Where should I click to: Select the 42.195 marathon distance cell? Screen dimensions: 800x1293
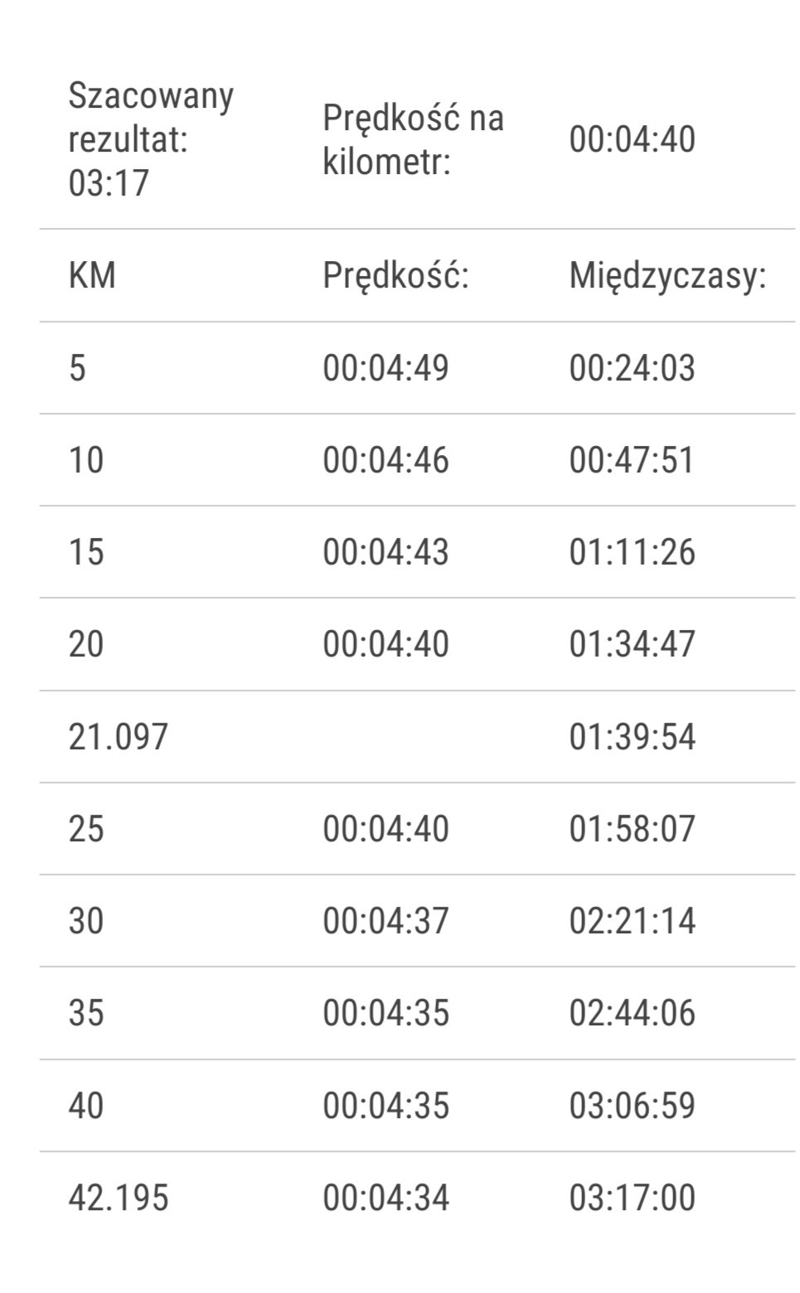coord(119,1198)
